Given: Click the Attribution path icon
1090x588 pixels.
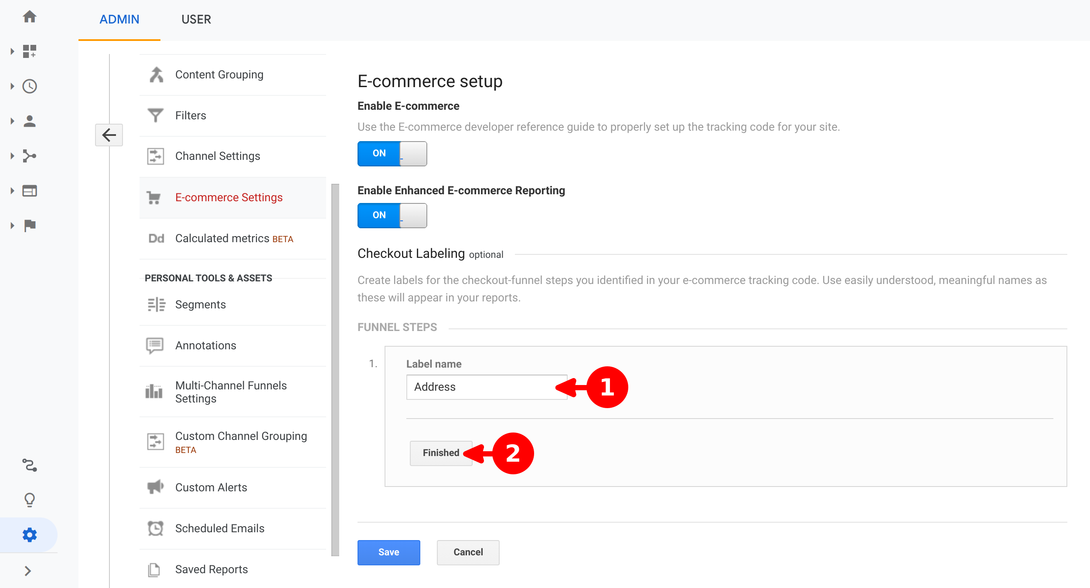Looking at the screenshot, I should point(29,465).
